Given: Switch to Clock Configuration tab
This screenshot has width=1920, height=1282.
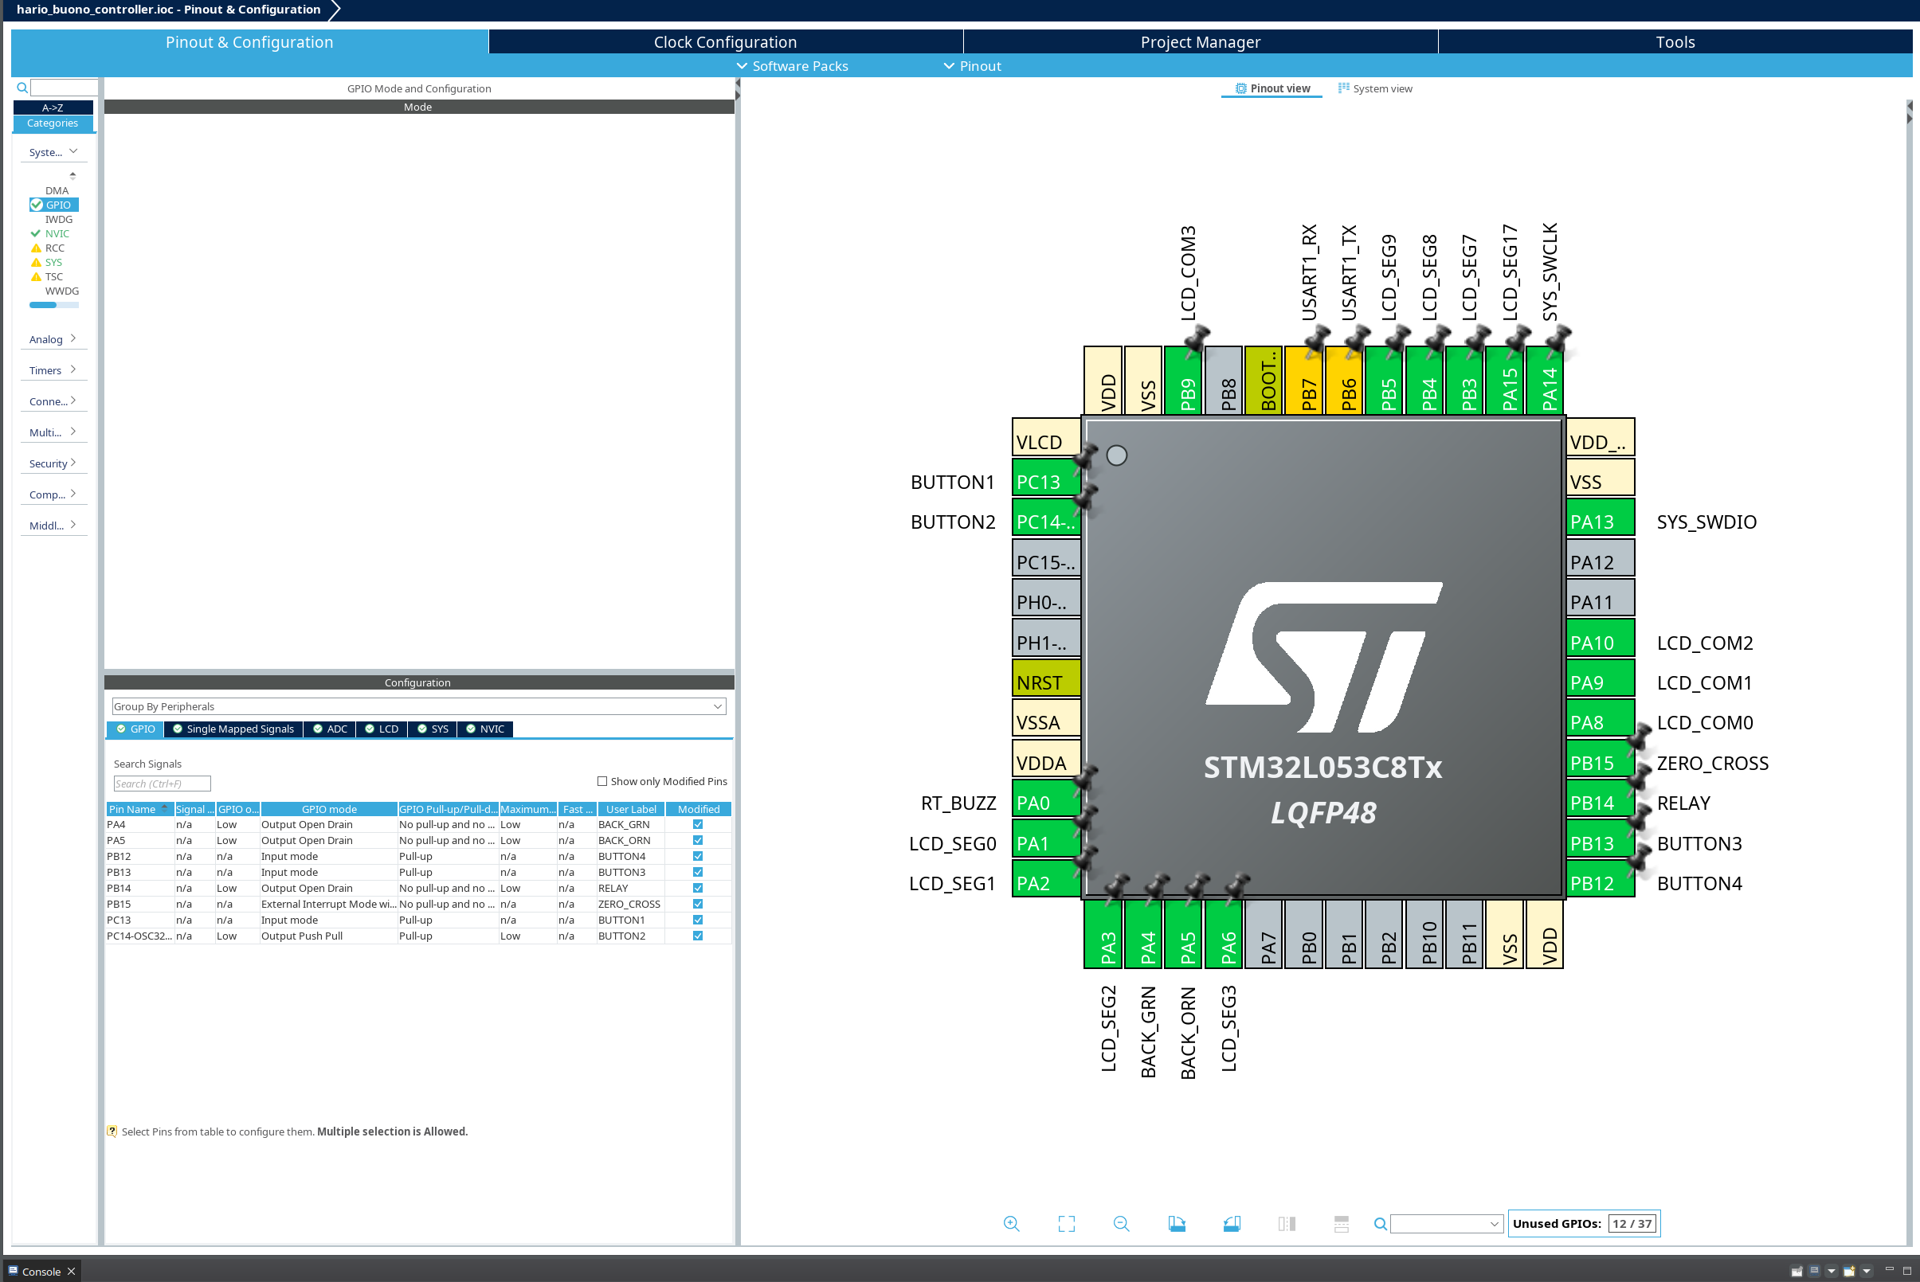Looking at the screenshot, I should (725, 42).
